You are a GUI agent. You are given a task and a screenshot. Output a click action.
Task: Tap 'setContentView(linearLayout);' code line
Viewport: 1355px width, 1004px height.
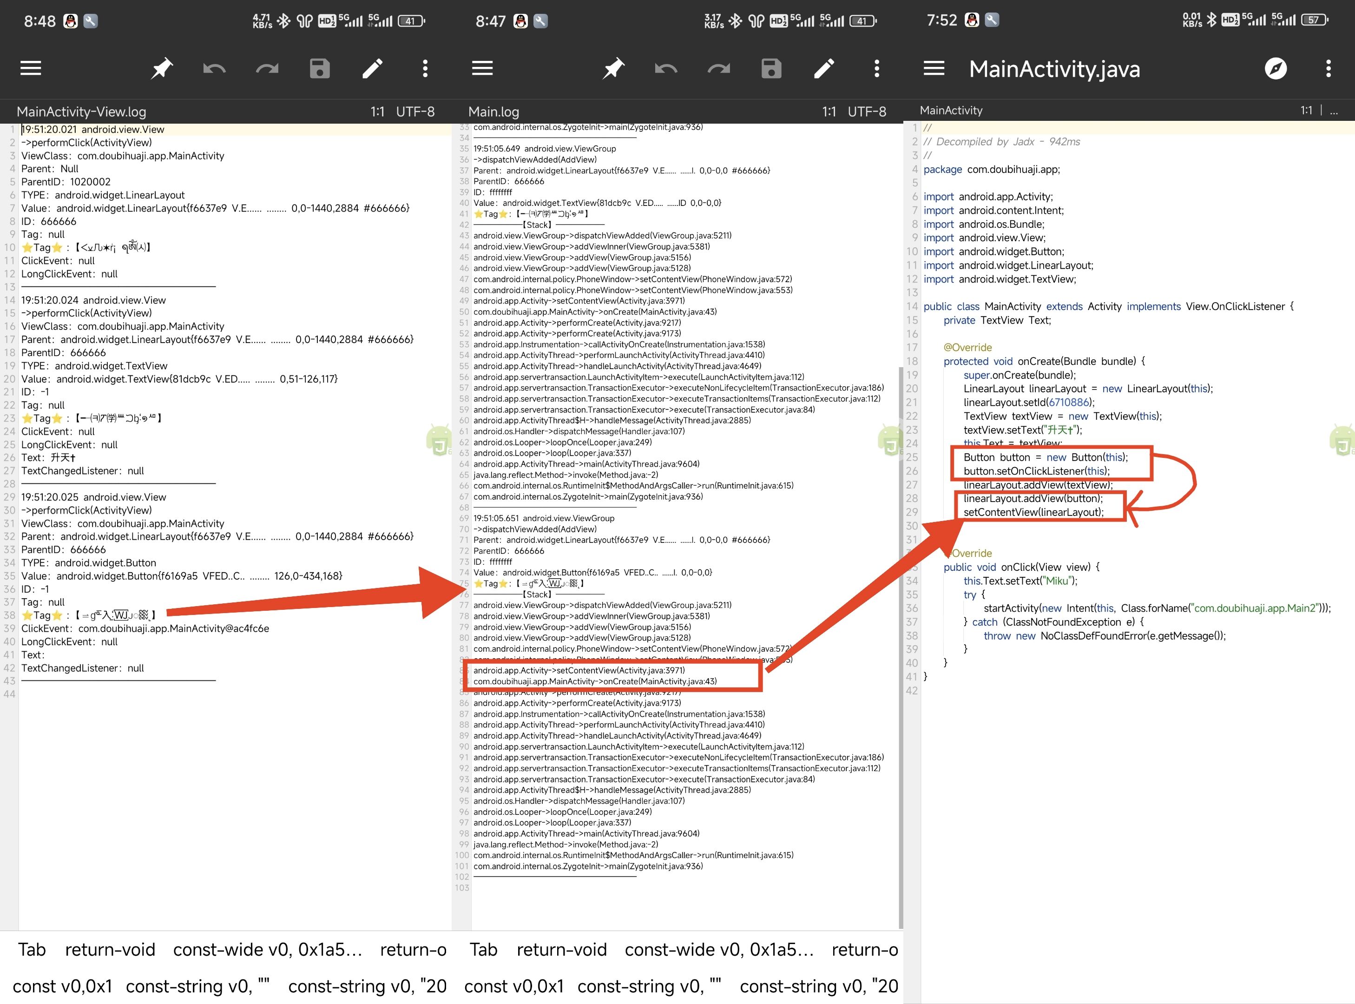click(x=1033, y=512)
